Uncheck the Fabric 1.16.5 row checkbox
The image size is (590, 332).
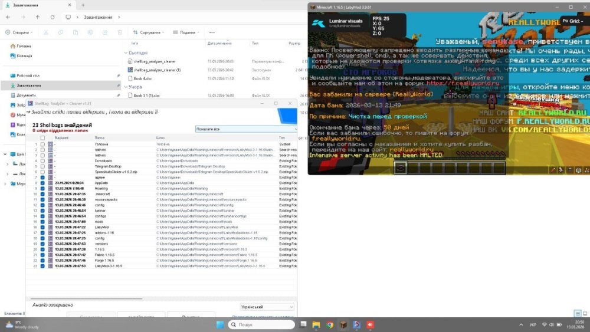(x=42, y=255)
